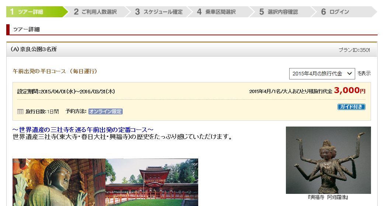Click the ガイド付き badge
The width and height of the screenshot is (385, 206).
click(x=351, y=107)
